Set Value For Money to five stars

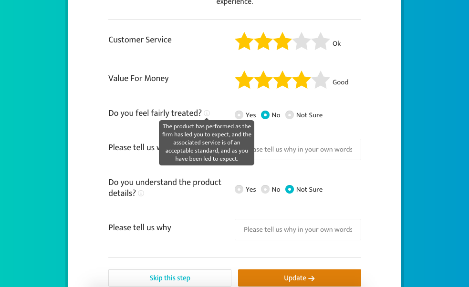pos(320,80)
